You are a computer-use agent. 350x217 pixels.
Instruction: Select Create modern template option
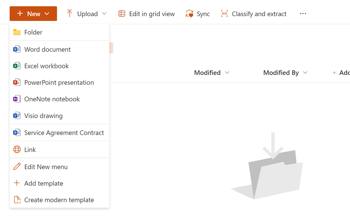point(59,200)
